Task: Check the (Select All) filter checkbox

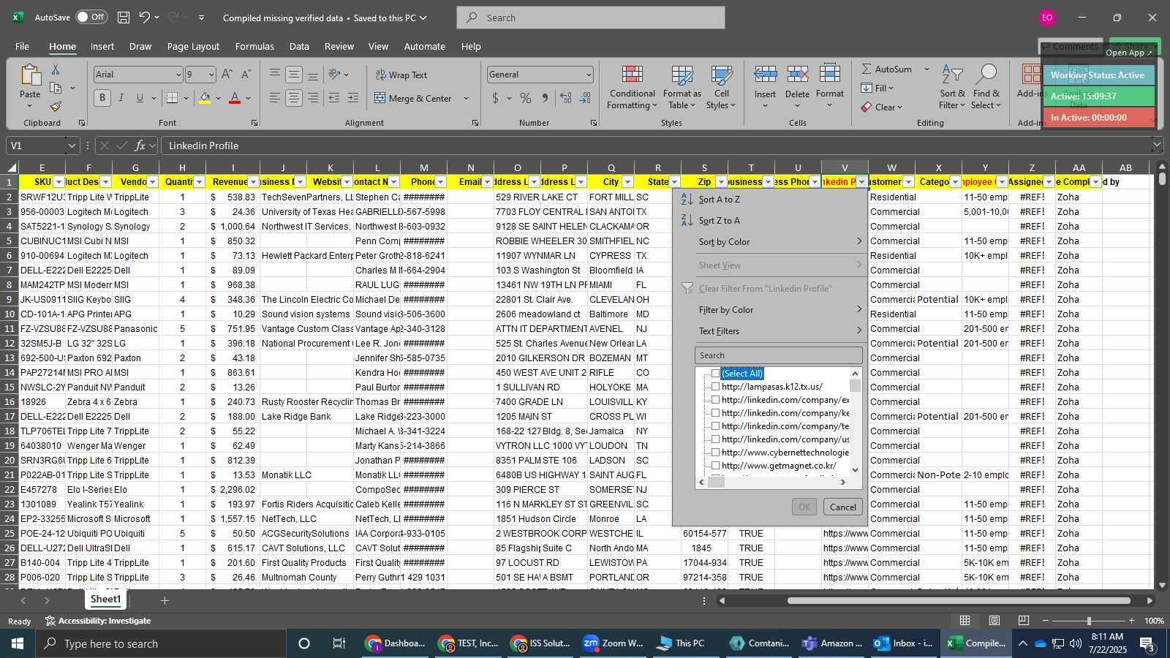Action: (x=716, y=374)
